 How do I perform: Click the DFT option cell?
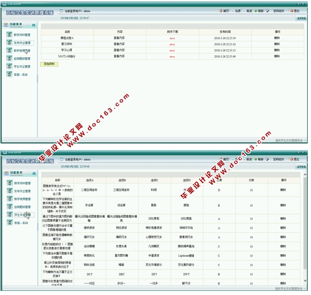click(154, 274)
